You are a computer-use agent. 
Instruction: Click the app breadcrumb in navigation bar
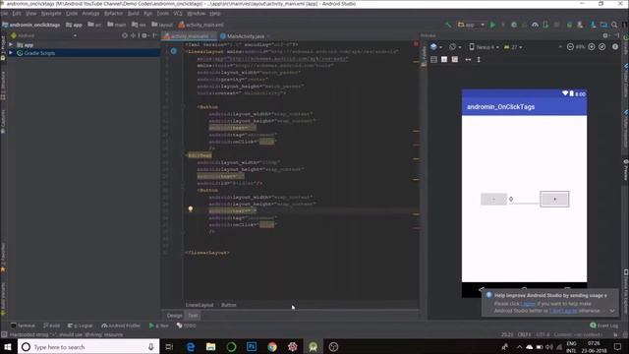coord(75,25)
